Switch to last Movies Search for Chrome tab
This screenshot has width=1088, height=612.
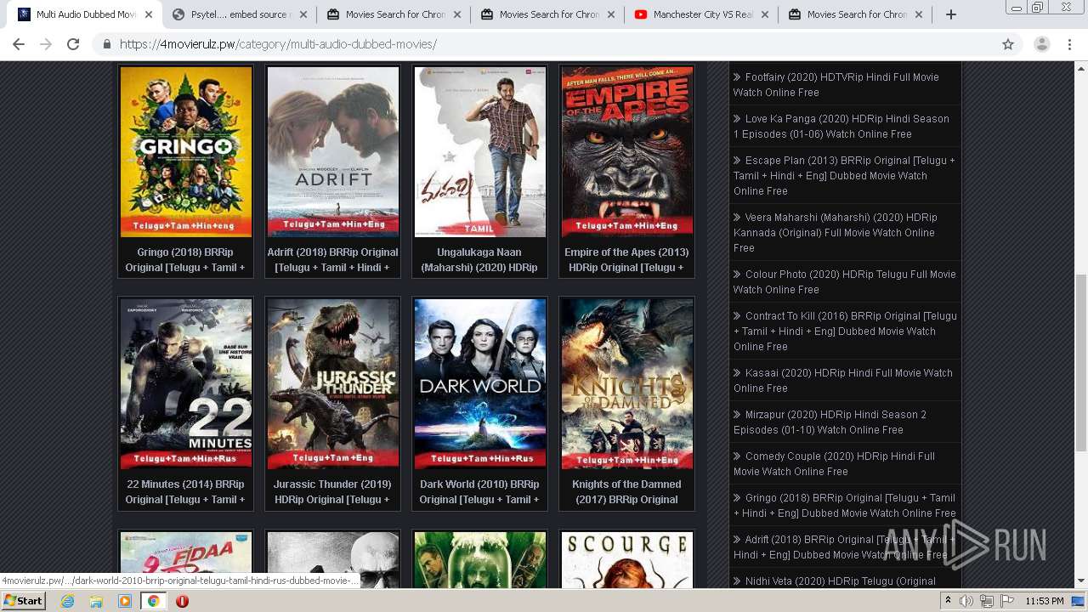coord(854,14)
